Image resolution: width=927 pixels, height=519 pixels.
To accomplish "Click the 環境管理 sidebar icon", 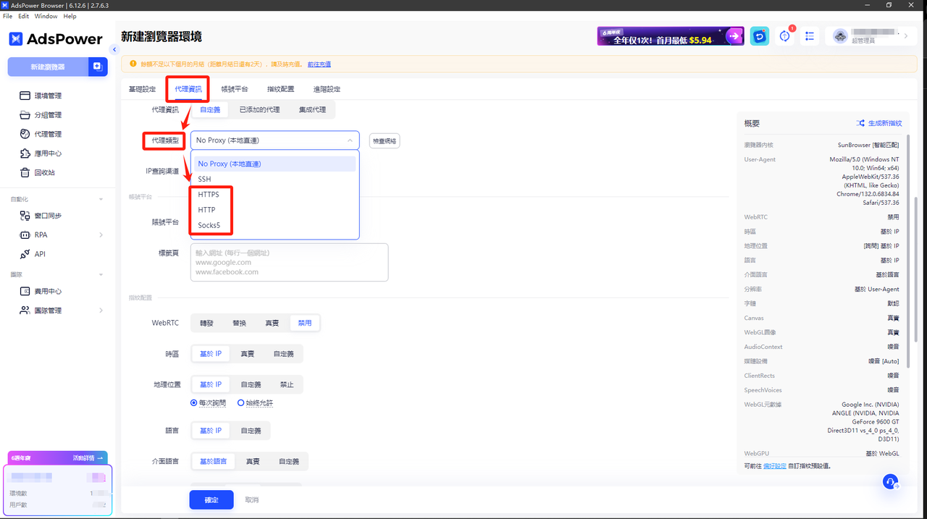I will click(25, 96).
